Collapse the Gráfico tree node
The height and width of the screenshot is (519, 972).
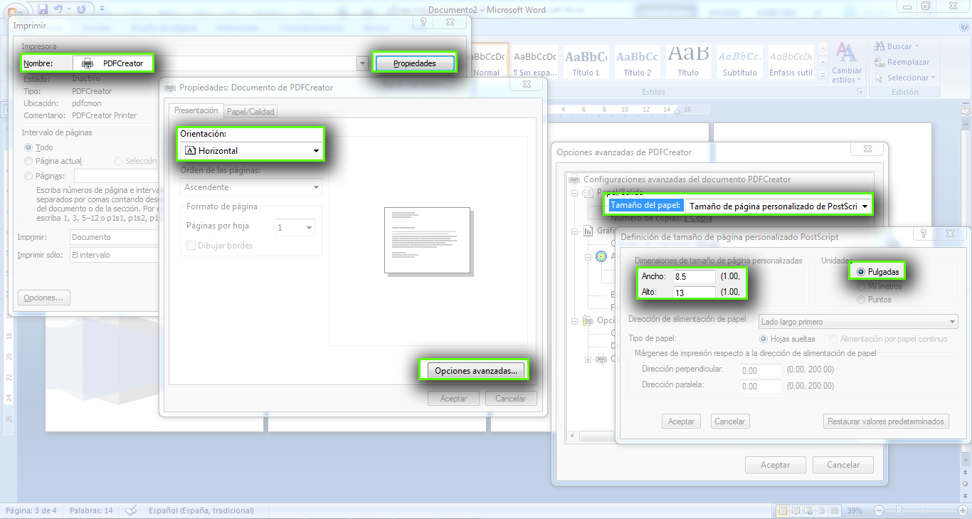click(575, 231)
